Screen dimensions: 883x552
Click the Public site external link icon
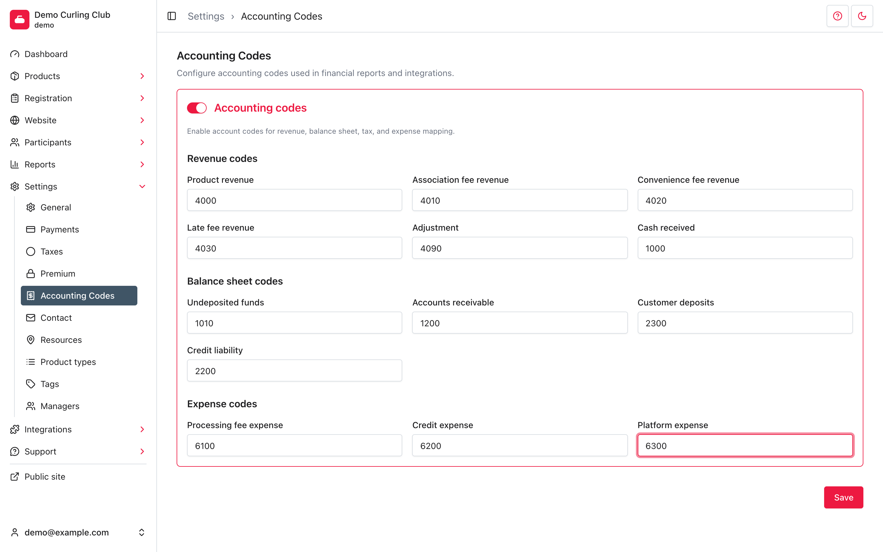tap(15, 477)
